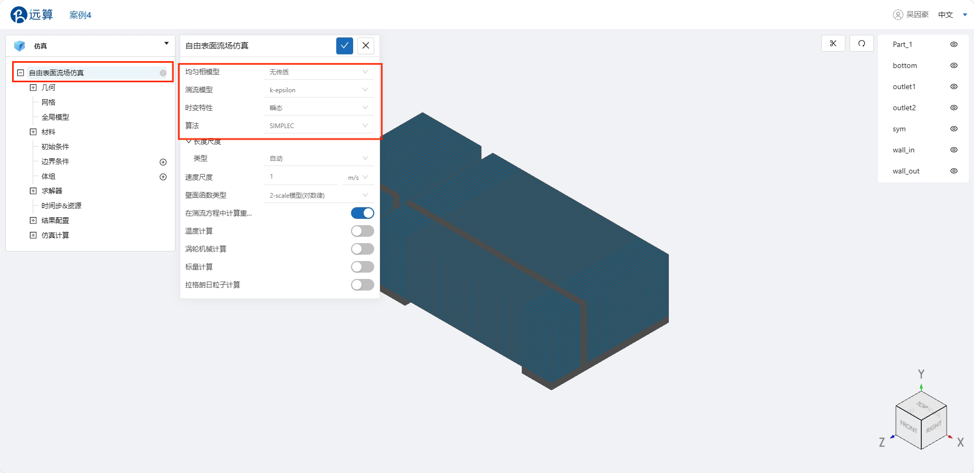Hide the outlet1 surface
Viewport: 974px width, 473px height.
click(x=954, y=86)
